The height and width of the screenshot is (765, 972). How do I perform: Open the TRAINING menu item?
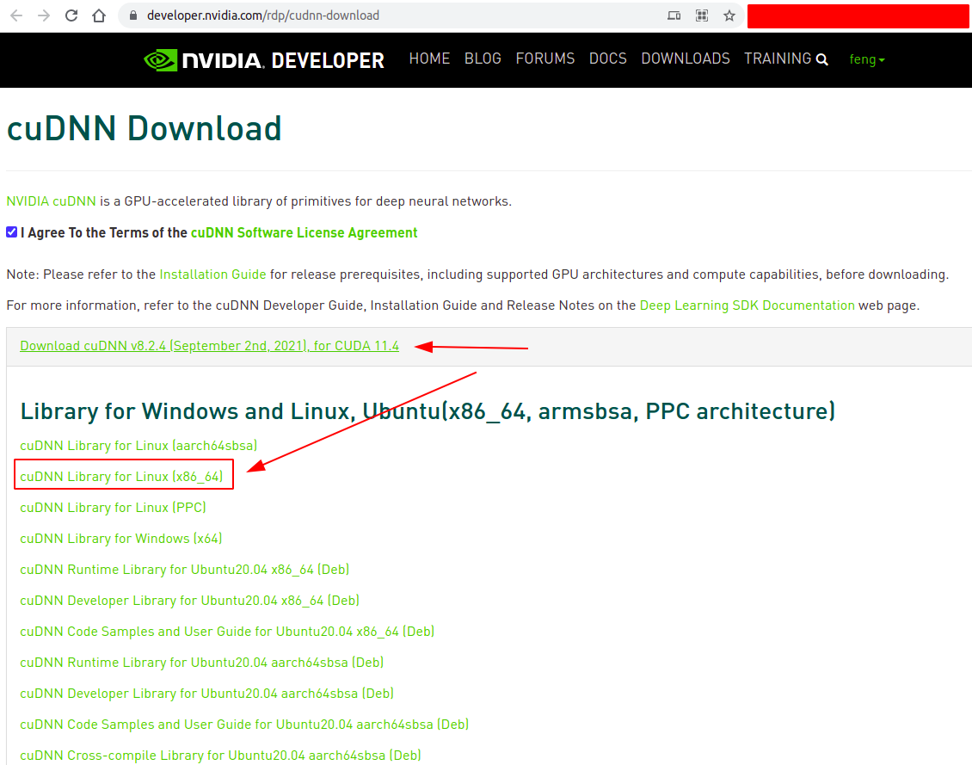(778, 59)
